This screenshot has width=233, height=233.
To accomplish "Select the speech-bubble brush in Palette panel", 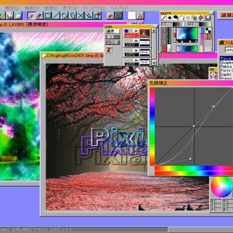I will pyautogui.click(x=175, y=18).
